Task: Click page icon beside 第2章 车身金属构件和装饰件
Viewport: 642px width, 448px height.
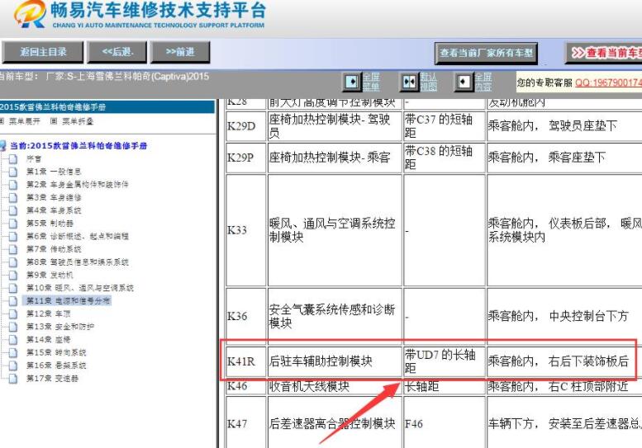Action: pyautogui.click(x=13, y=185)
